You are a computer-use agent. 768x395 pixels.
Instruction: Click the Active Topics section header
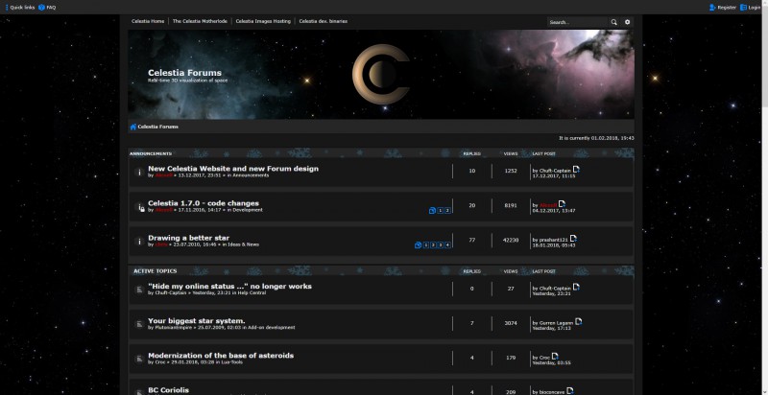pos(156,271)
